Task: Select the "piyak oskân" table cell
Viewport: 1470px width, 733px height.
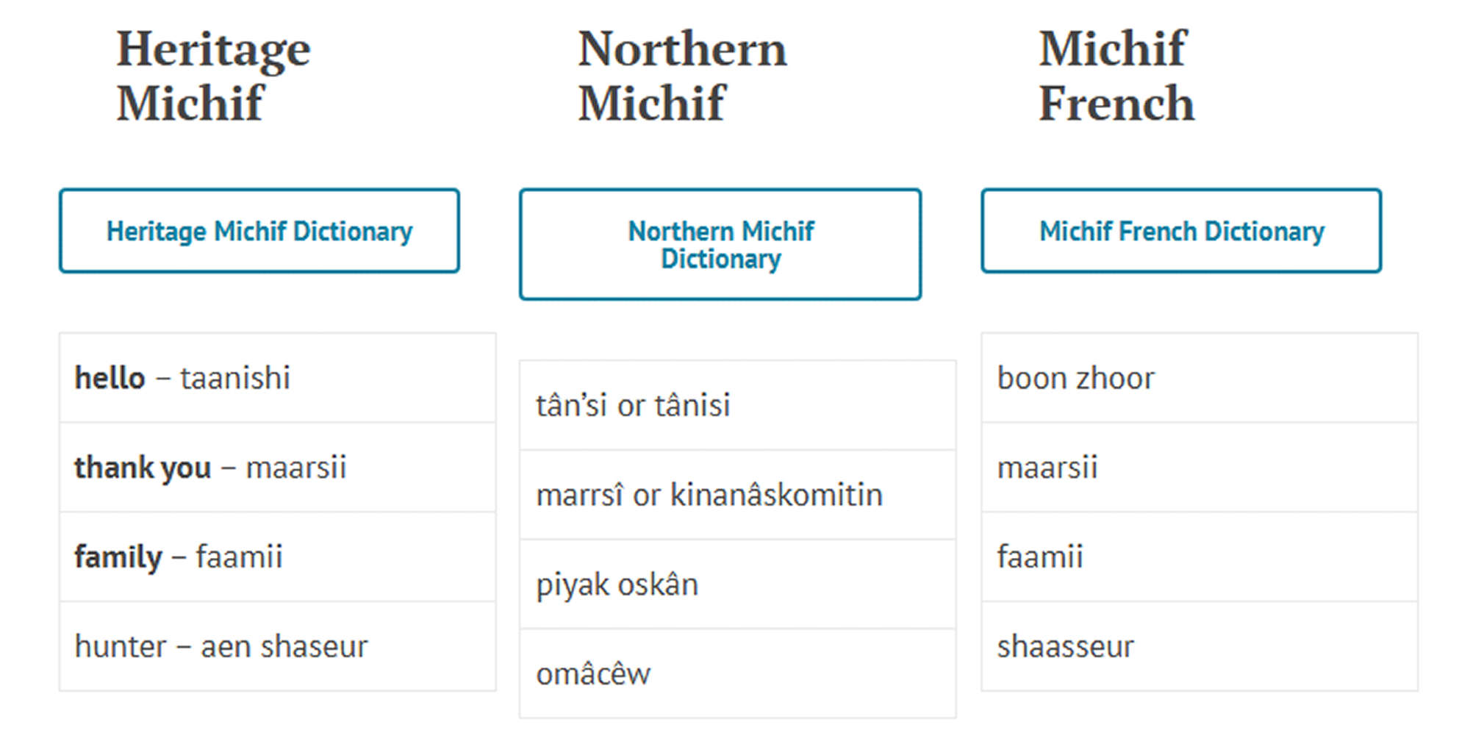Action: click(x=737, y=584)
